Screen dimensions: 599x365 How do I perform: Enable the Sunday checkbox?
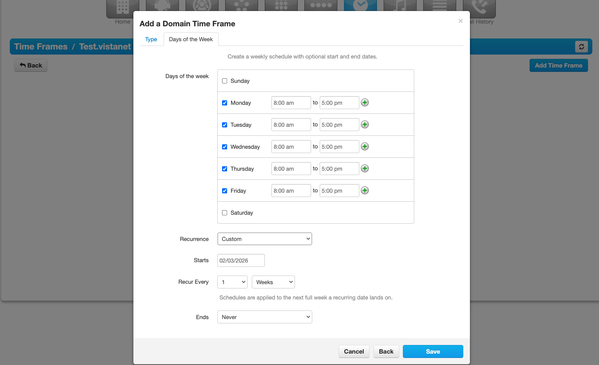tap(225, 81)
